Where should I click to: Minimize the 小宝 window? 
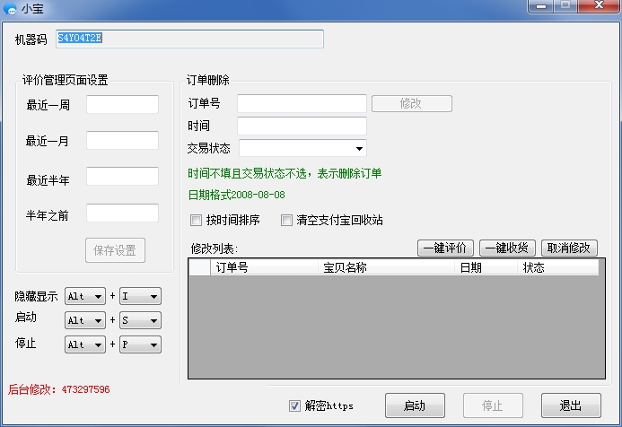541,6
